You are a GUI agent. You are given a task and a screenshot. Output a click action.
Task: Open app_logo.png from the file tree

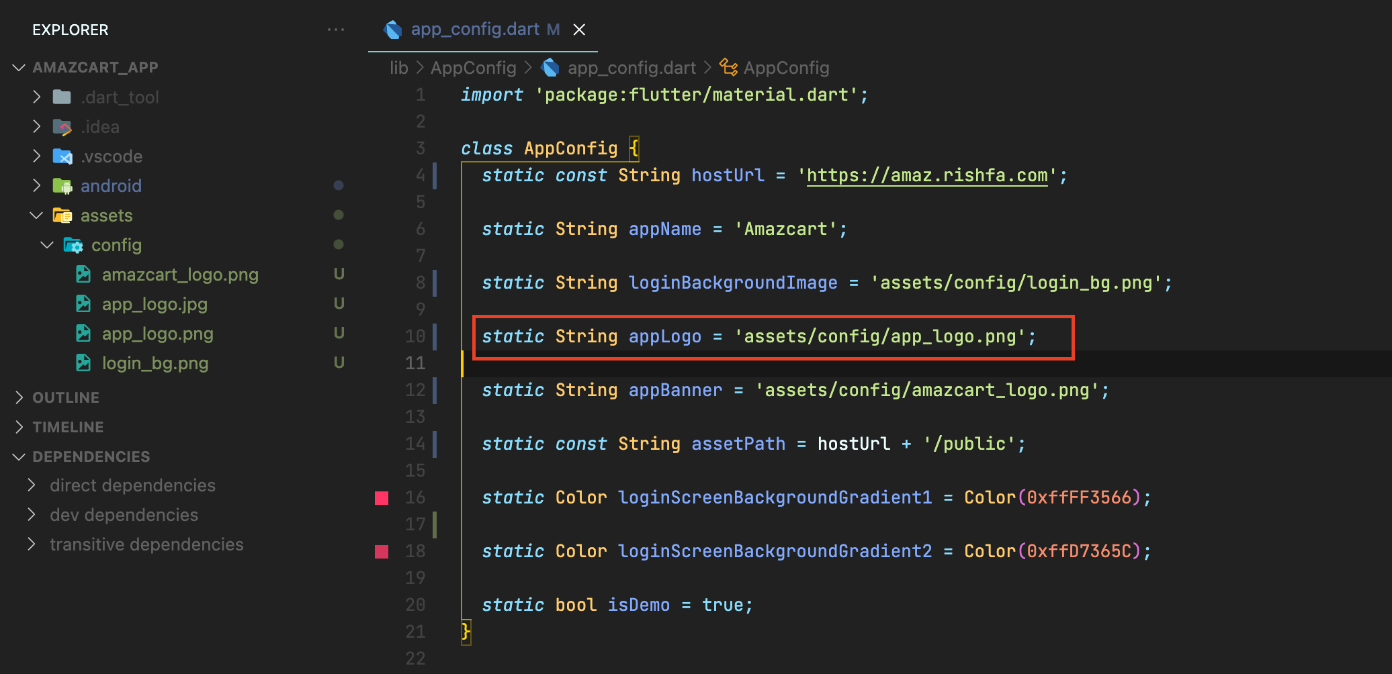tap(157, 334)
